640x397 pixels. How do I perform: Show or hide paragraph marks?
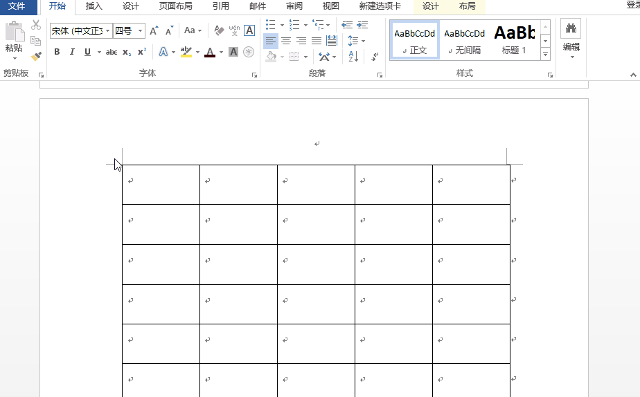tap(374, 57)
